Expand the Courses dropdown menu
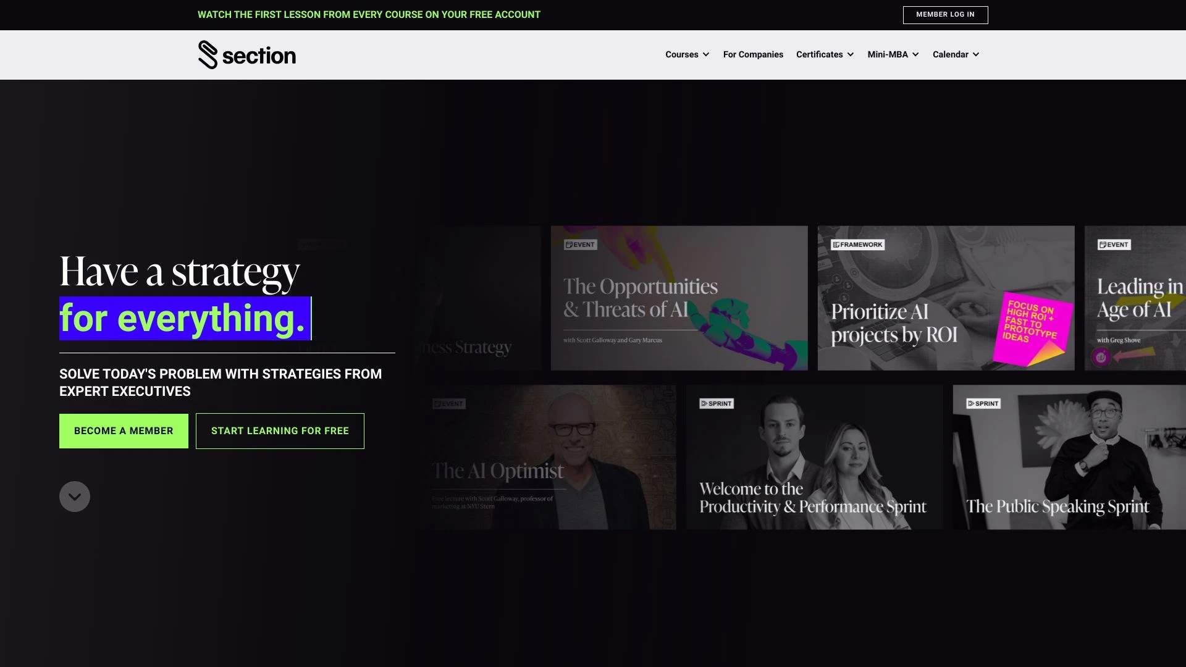This screenshot has width=1186, height=667. point(688,54)
